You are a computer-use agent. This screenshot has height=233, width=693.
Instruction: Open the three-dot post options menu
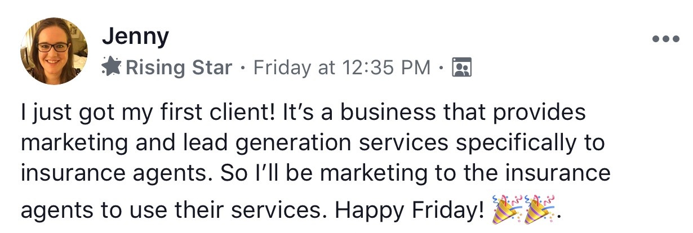point(666,40)
